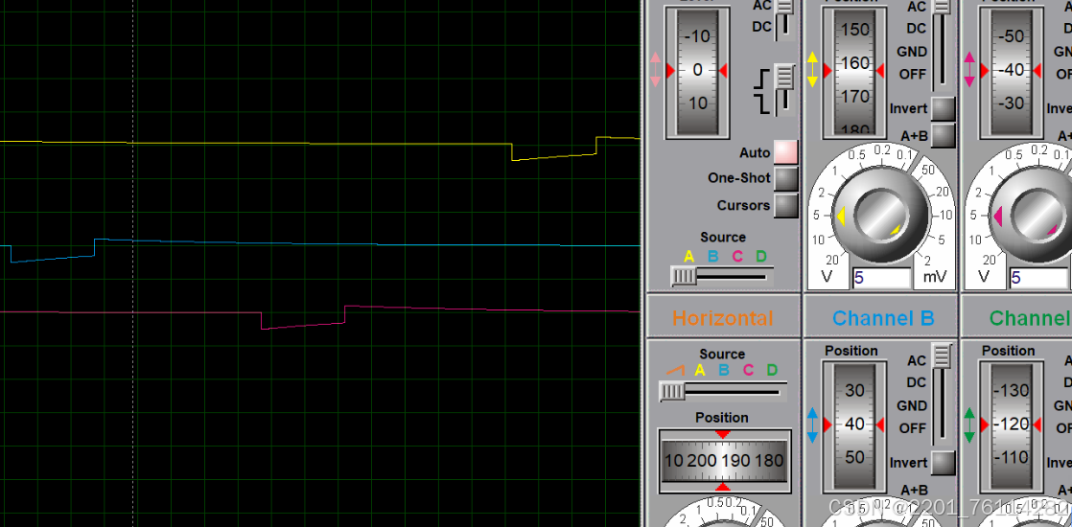Toggle the Cursors button
Image resolution: width=1072 pixels, height=527 pixels.
tap(786, 205)
